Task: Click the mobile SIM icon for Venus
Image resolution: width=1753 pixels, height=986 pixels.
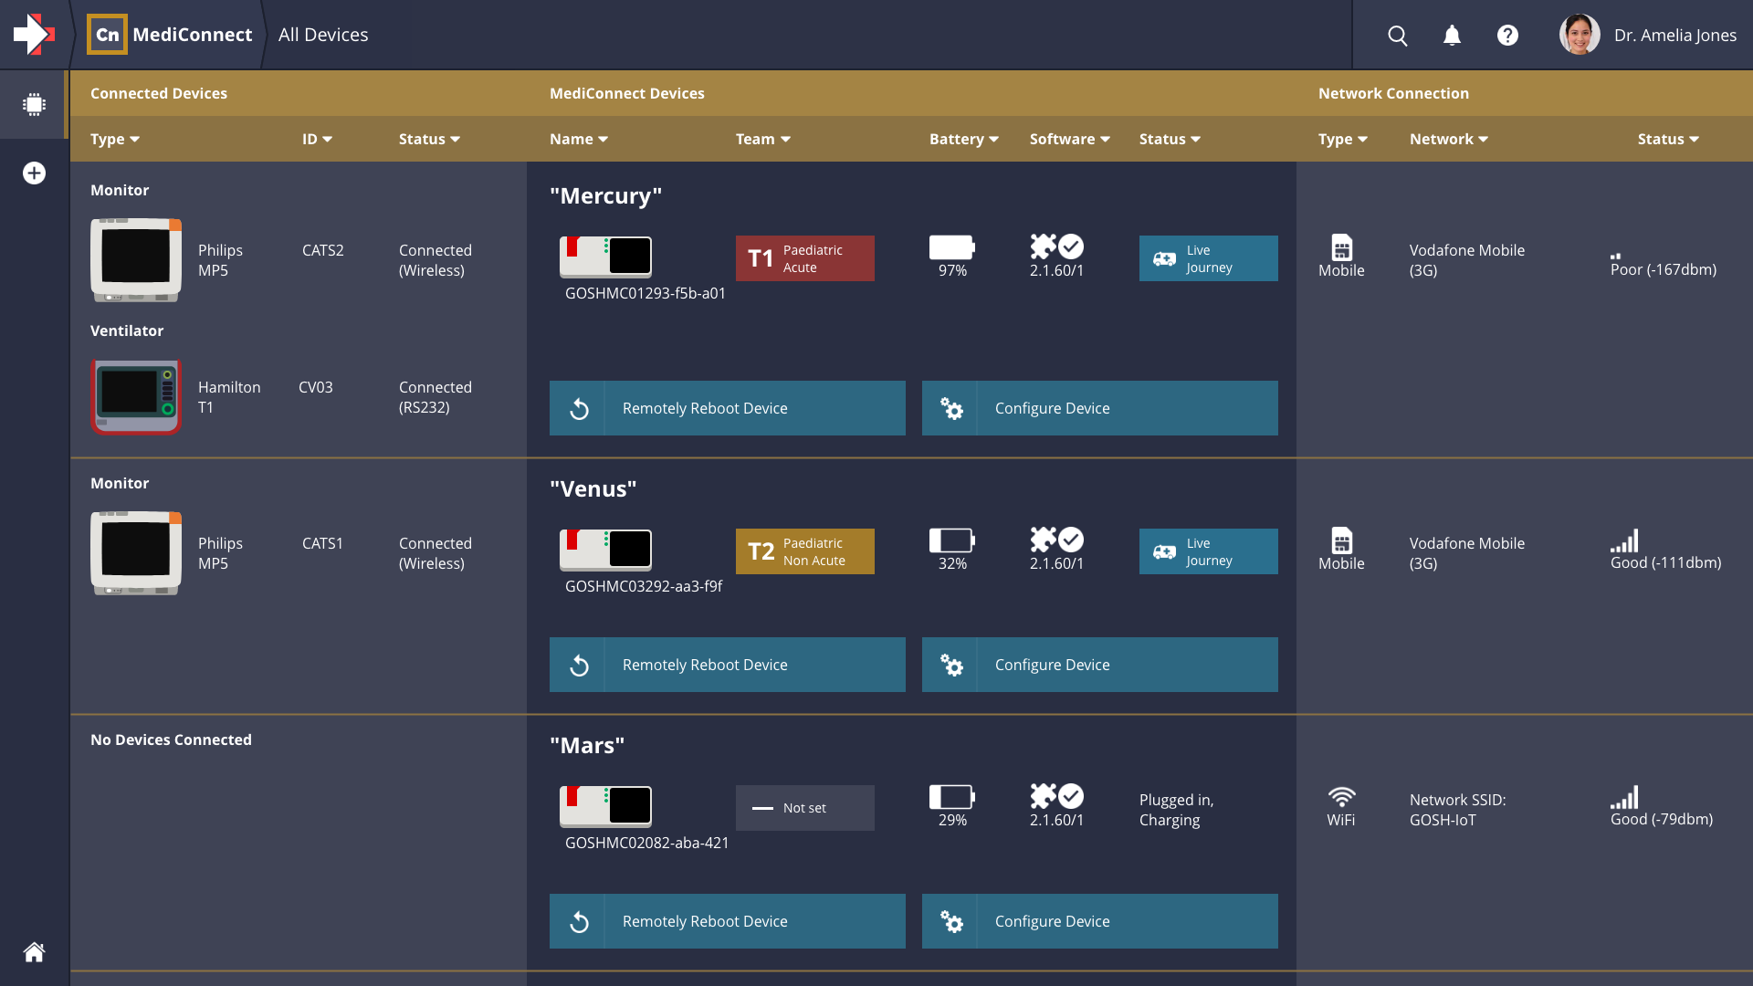Action: (x=1341, y=540)
